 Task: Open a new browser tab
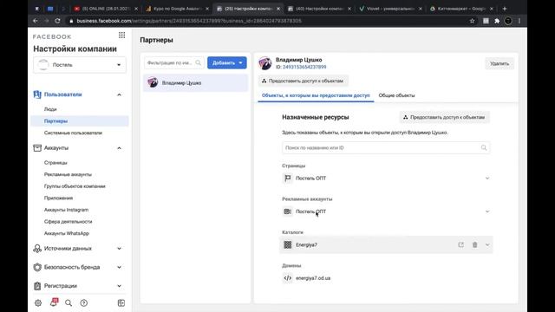click(x=505, y=9)
